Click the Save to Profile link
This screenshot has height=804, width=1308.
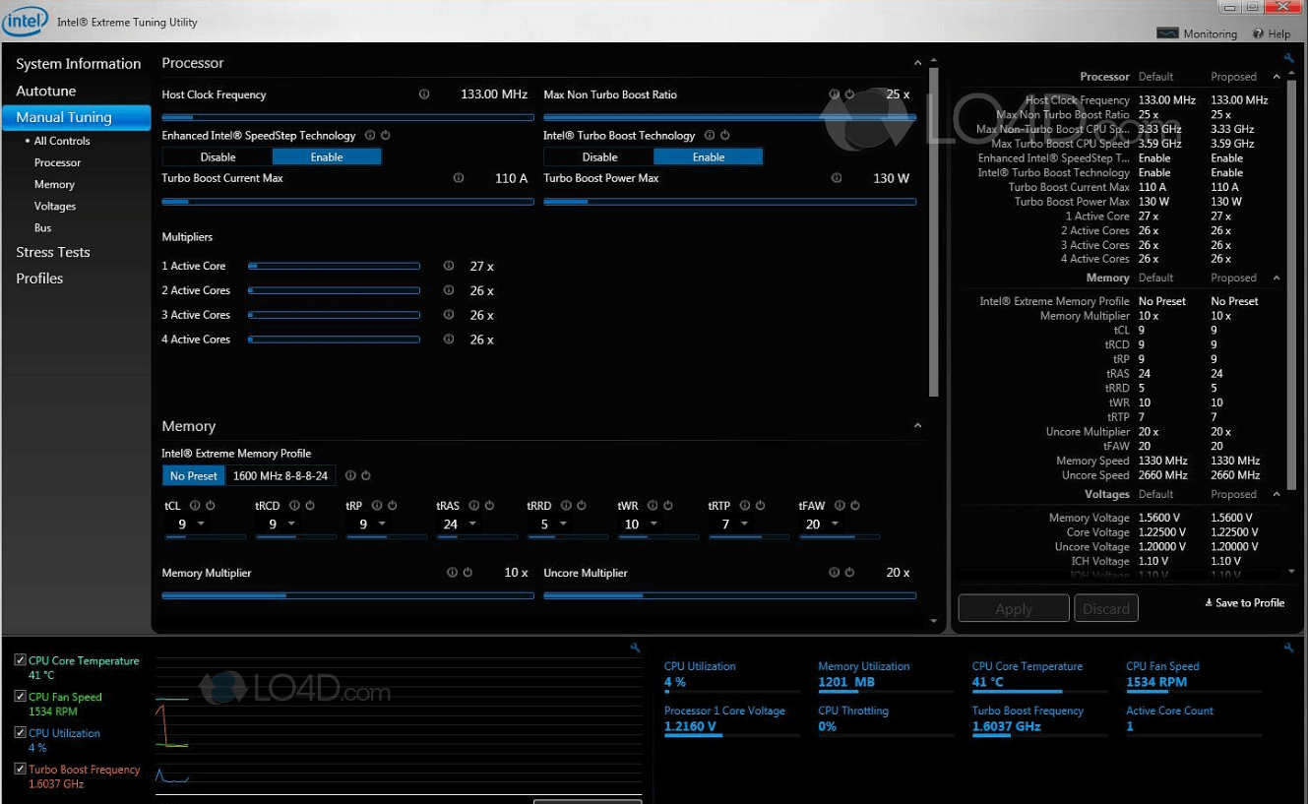point(1244,602)
